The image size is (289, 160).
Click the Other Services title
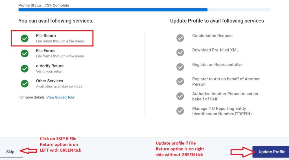tap(49, 81)
